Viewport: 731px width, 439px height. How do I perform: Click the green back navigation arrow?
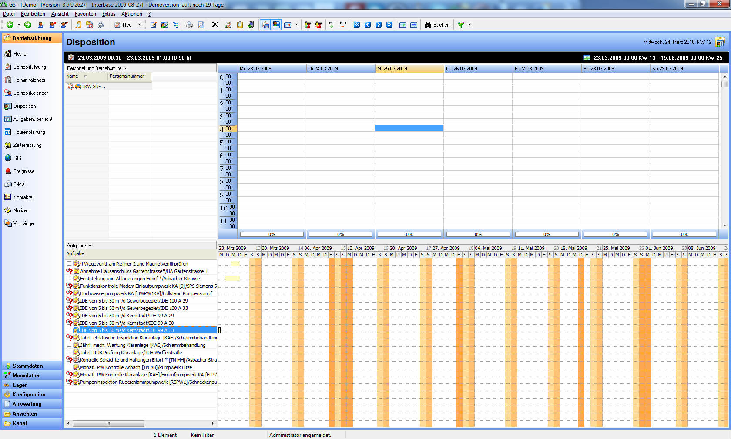(x=10, y=25)
